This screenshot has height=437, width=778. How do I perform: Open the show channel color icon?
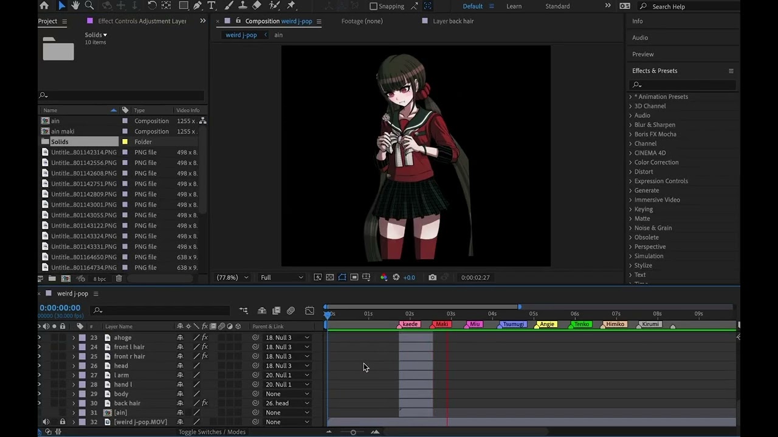(x=384, y=277)
